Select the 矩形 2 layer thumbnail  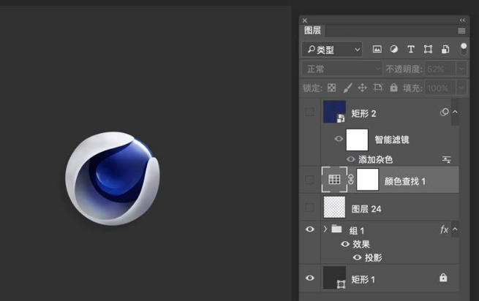point(334,112)
